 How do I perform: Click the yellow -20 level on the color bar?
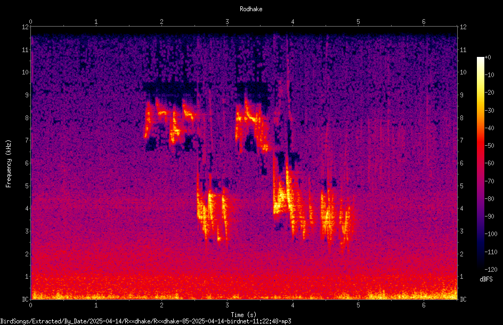coord(480,92)
